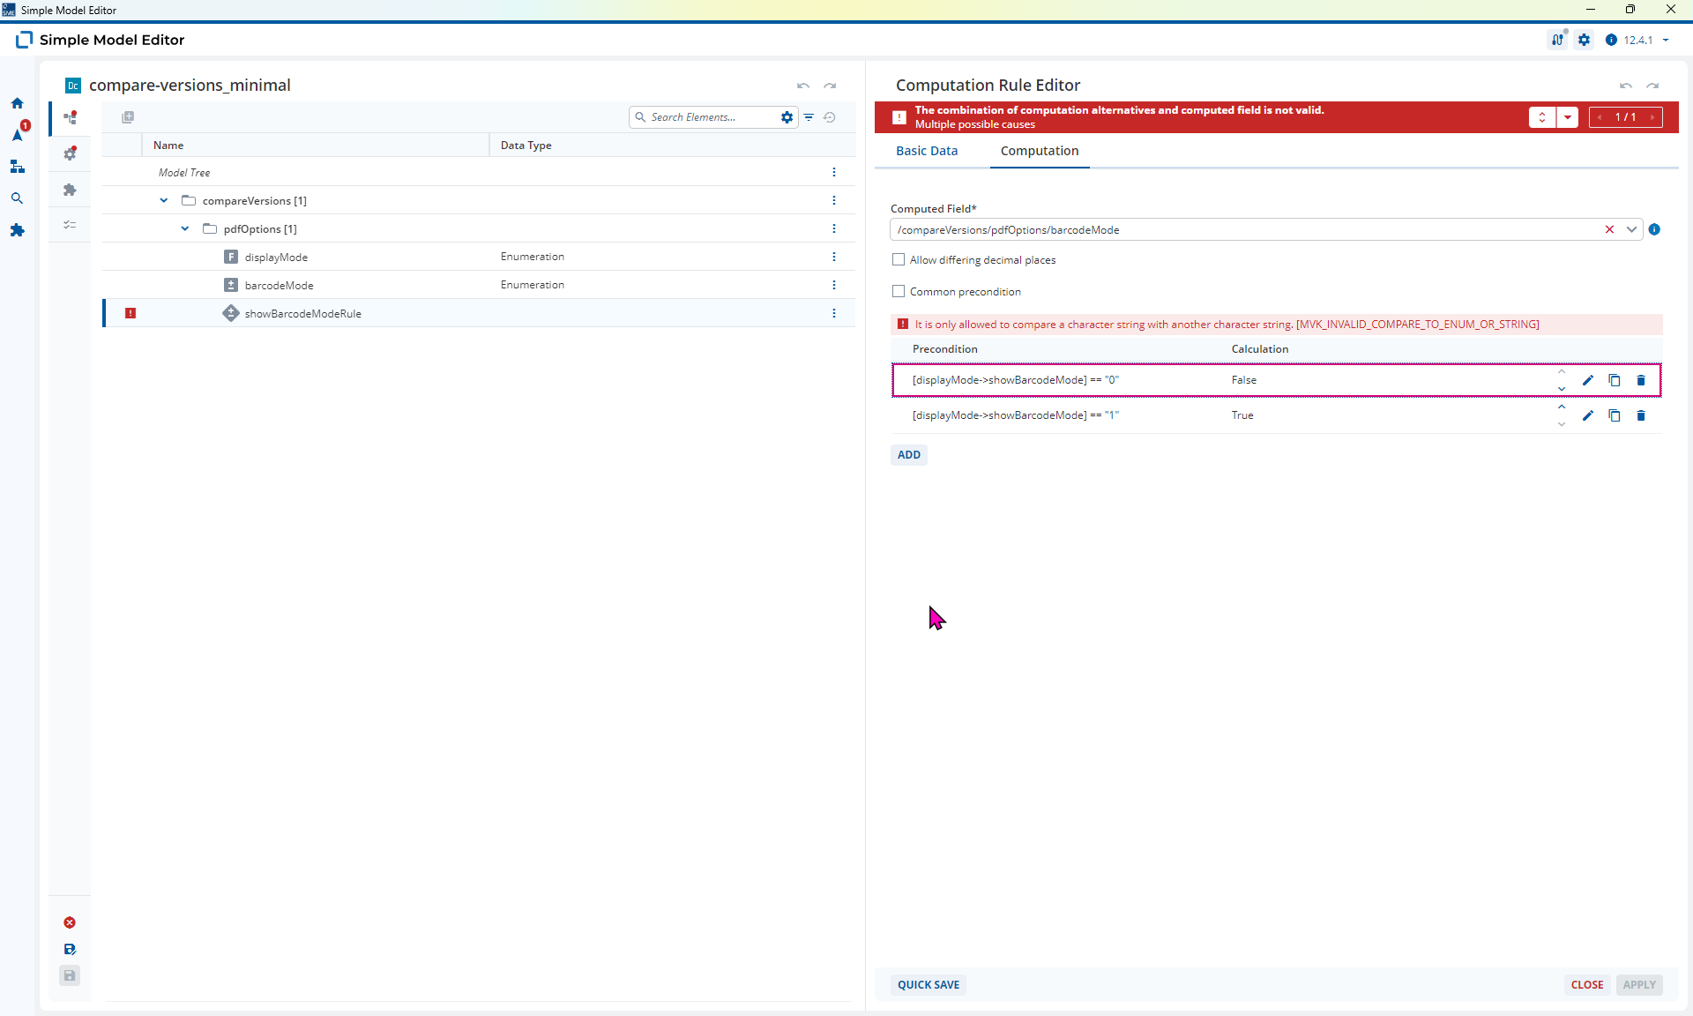The width and height of the screenshot is (1693, 1016).
Task: Click the ADD button
Action: (908, 455)
